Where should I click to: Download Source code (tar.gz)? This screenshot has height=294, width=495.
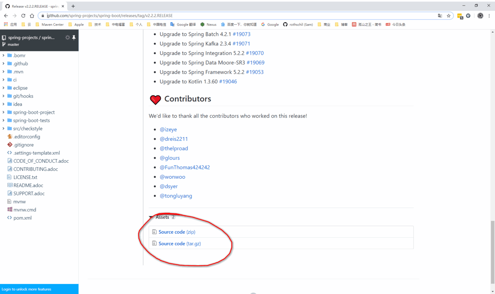pos(180,243)
